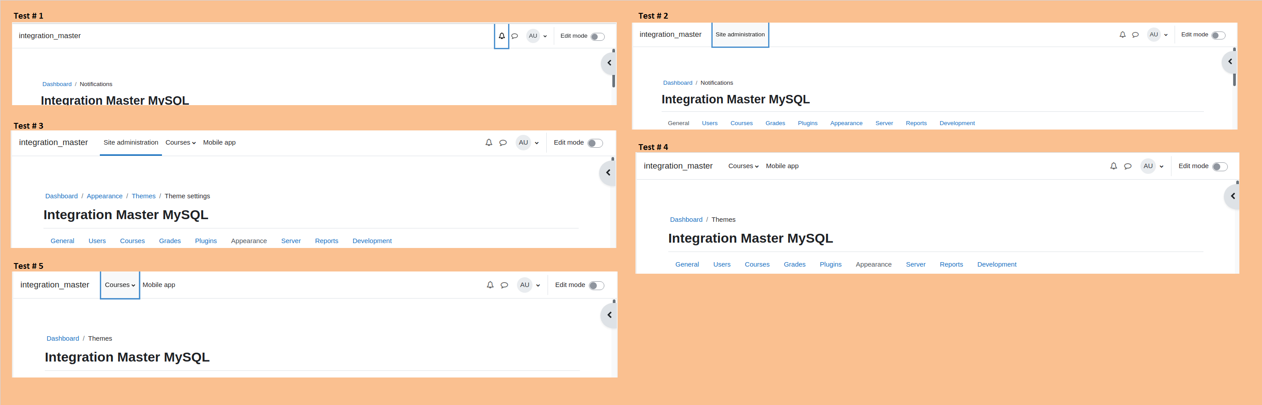This screenshot has width=1262, height=405.
Task: Click AU user avatar in Test # 1
Action: pos(533,36)
